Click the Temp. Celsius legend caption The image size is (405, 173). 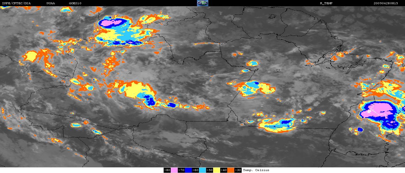[x=256, y=170]
